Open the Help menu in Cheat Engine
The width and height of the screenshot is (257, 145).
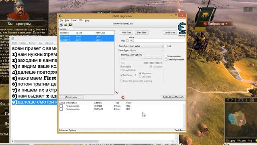87,21
